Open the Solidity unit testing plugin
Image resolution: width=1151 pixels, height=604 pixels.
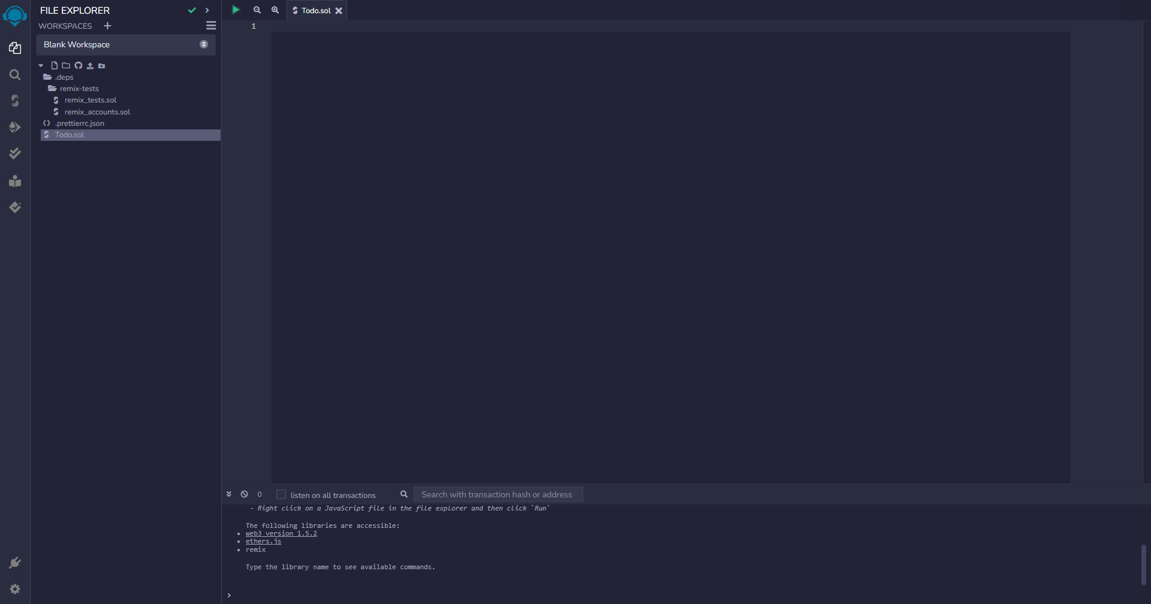click(x=15, y=154)
